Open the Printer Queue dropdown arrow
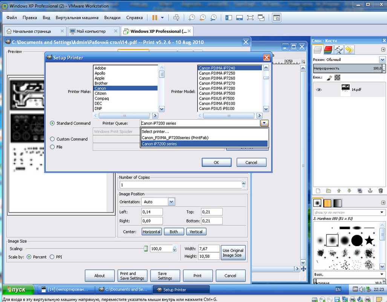This screenshot has height=302, width=387. [264, 123]
